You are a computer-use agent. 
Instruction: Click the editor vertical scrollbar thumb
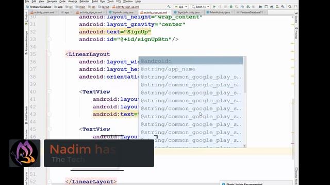click(293, 129)
